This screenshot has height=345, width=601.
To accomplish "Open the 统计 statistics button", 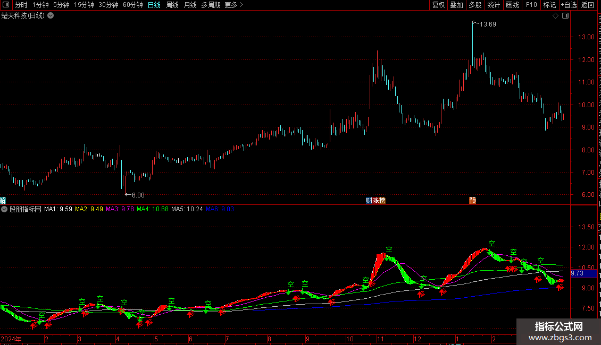I will (493, 5).
